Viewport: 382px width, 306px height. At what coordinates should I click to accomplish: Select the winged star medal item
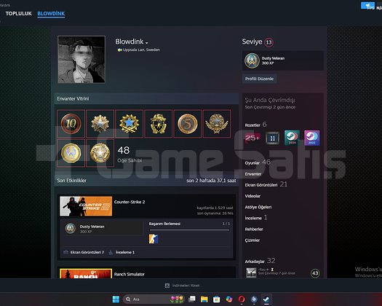(217, 123)
